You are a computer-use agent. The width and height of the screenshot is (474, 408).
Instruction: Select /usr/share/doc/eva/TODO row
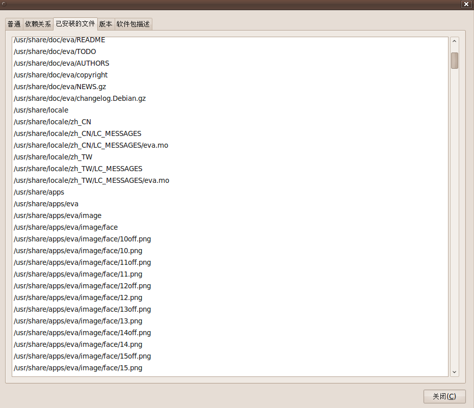(x=230, y=51)
